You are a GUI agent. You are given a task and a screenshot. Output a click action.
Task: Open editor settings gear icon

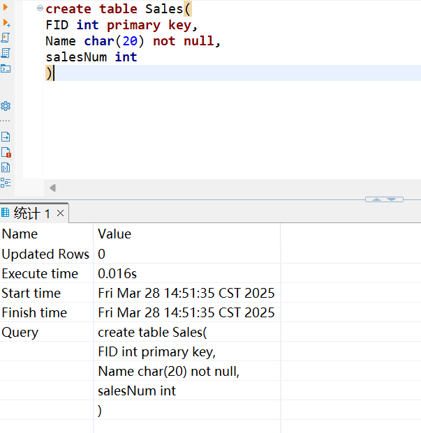coord(6,106)
